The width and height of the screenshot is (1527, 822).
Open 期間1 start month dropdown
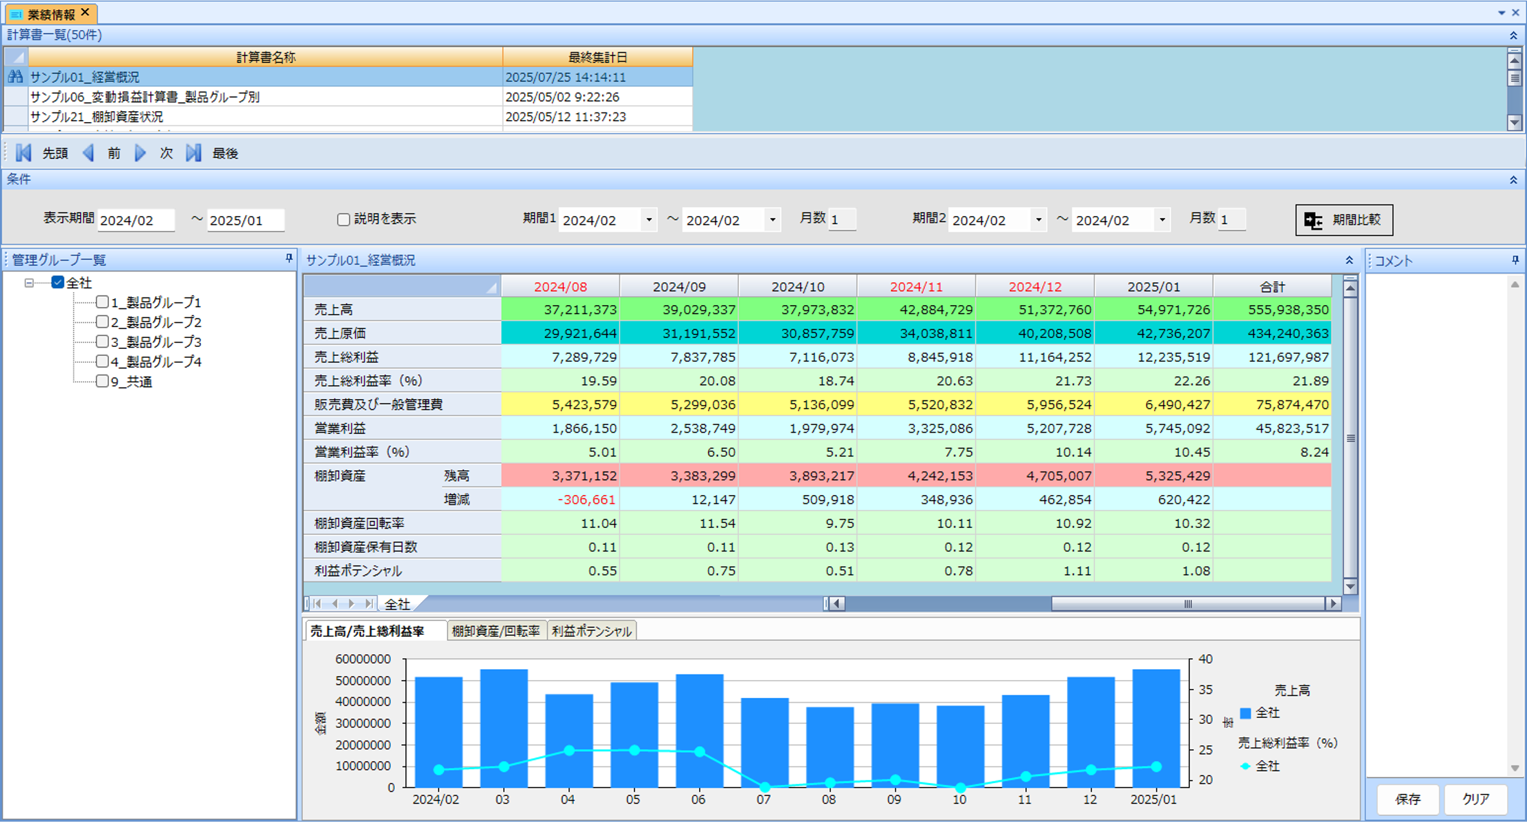click(x=649, y=220)
